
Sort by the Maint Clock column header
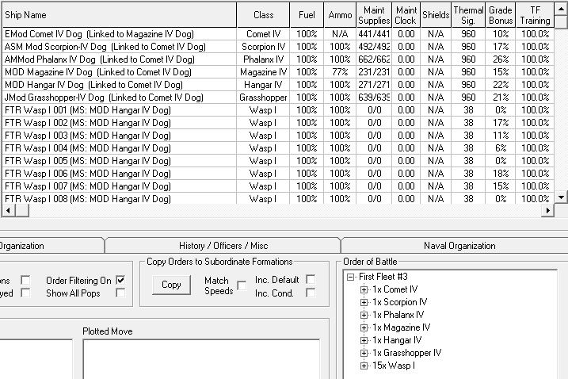point(406,15)
